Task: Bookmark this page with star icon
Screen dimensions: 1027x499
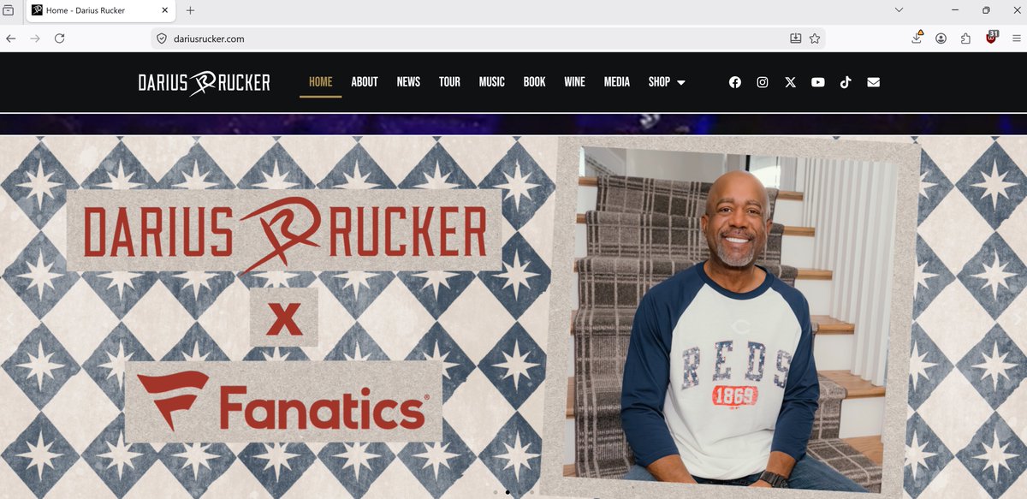Action: (815, 39)
